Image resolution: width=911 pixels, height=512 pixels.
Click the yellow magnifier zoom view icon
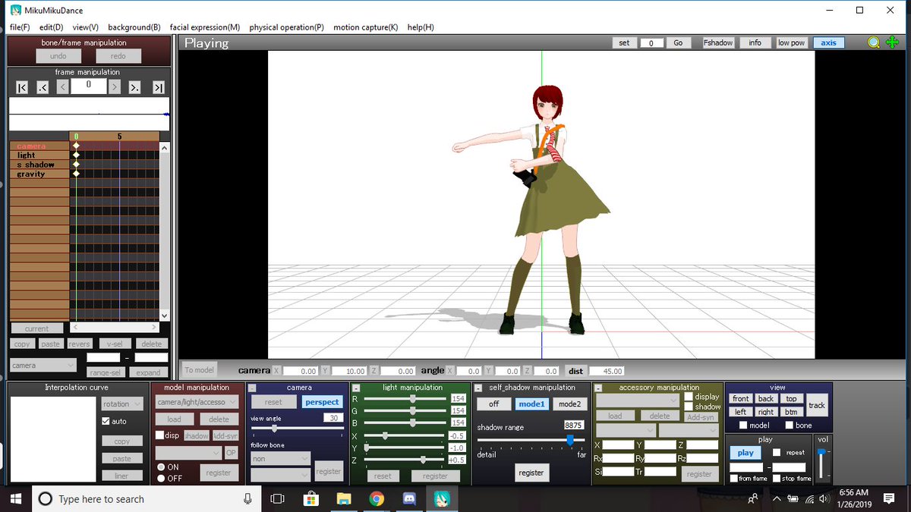click(x=875, y=42)
